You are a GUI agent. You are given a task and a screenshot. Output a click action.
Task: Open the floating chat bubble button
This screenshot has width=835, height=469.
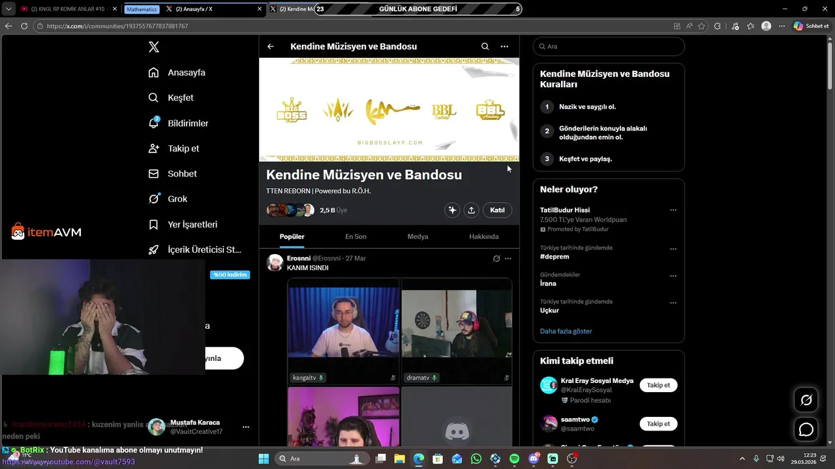point(806,430)
